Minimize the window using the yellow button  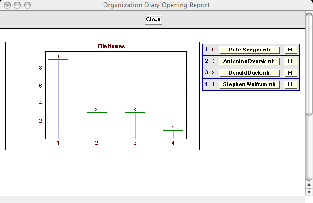coord(17,5)
